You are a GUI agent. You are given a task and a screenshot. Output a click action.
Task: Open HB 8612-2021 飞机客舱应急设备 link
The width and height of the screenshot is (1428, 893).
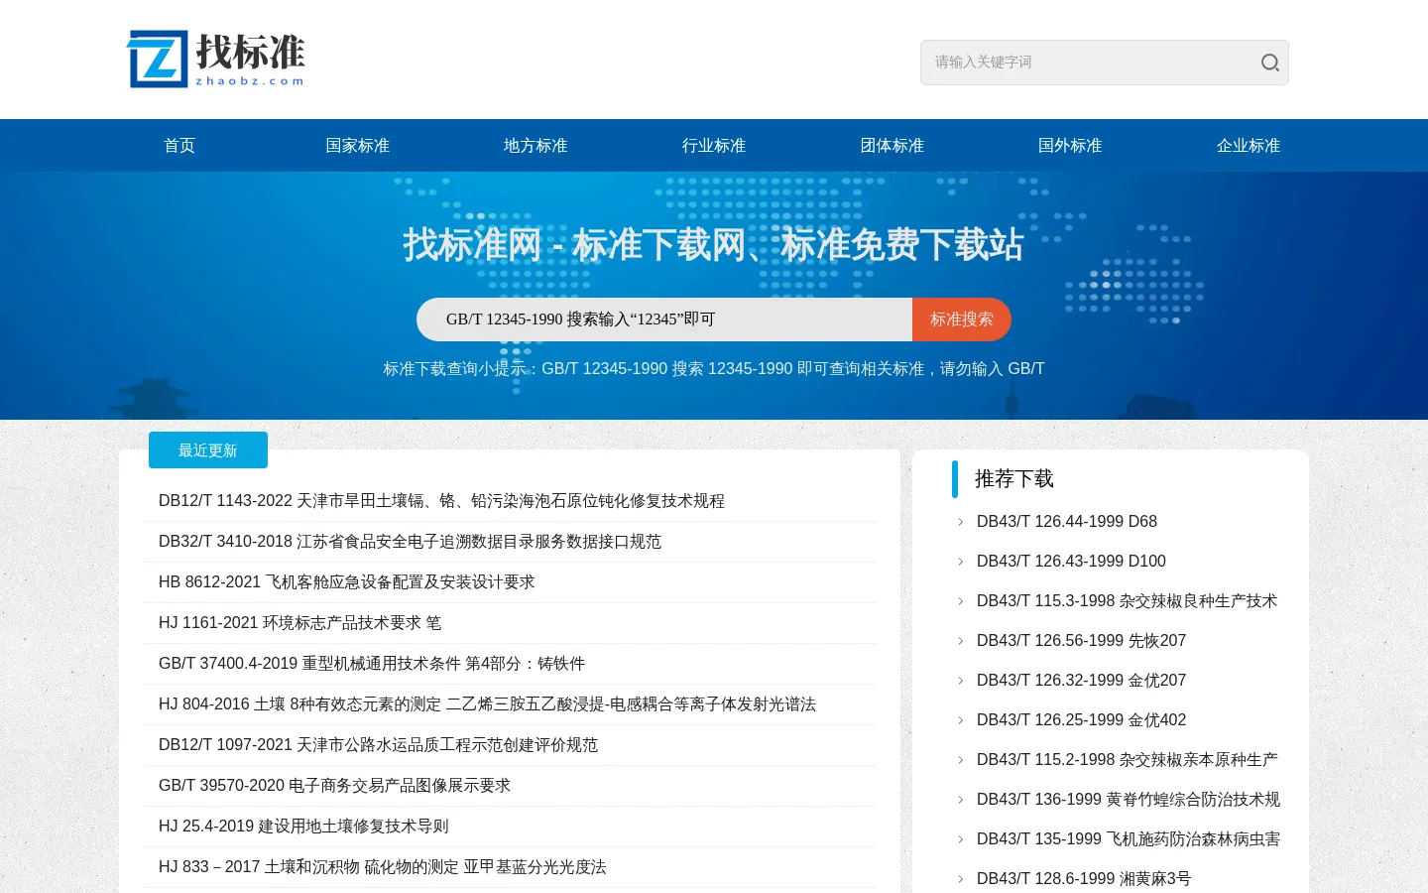[346, 582]
